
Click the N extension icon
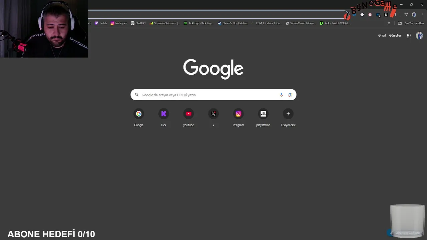pyautogui.click(x=386, y=15)
